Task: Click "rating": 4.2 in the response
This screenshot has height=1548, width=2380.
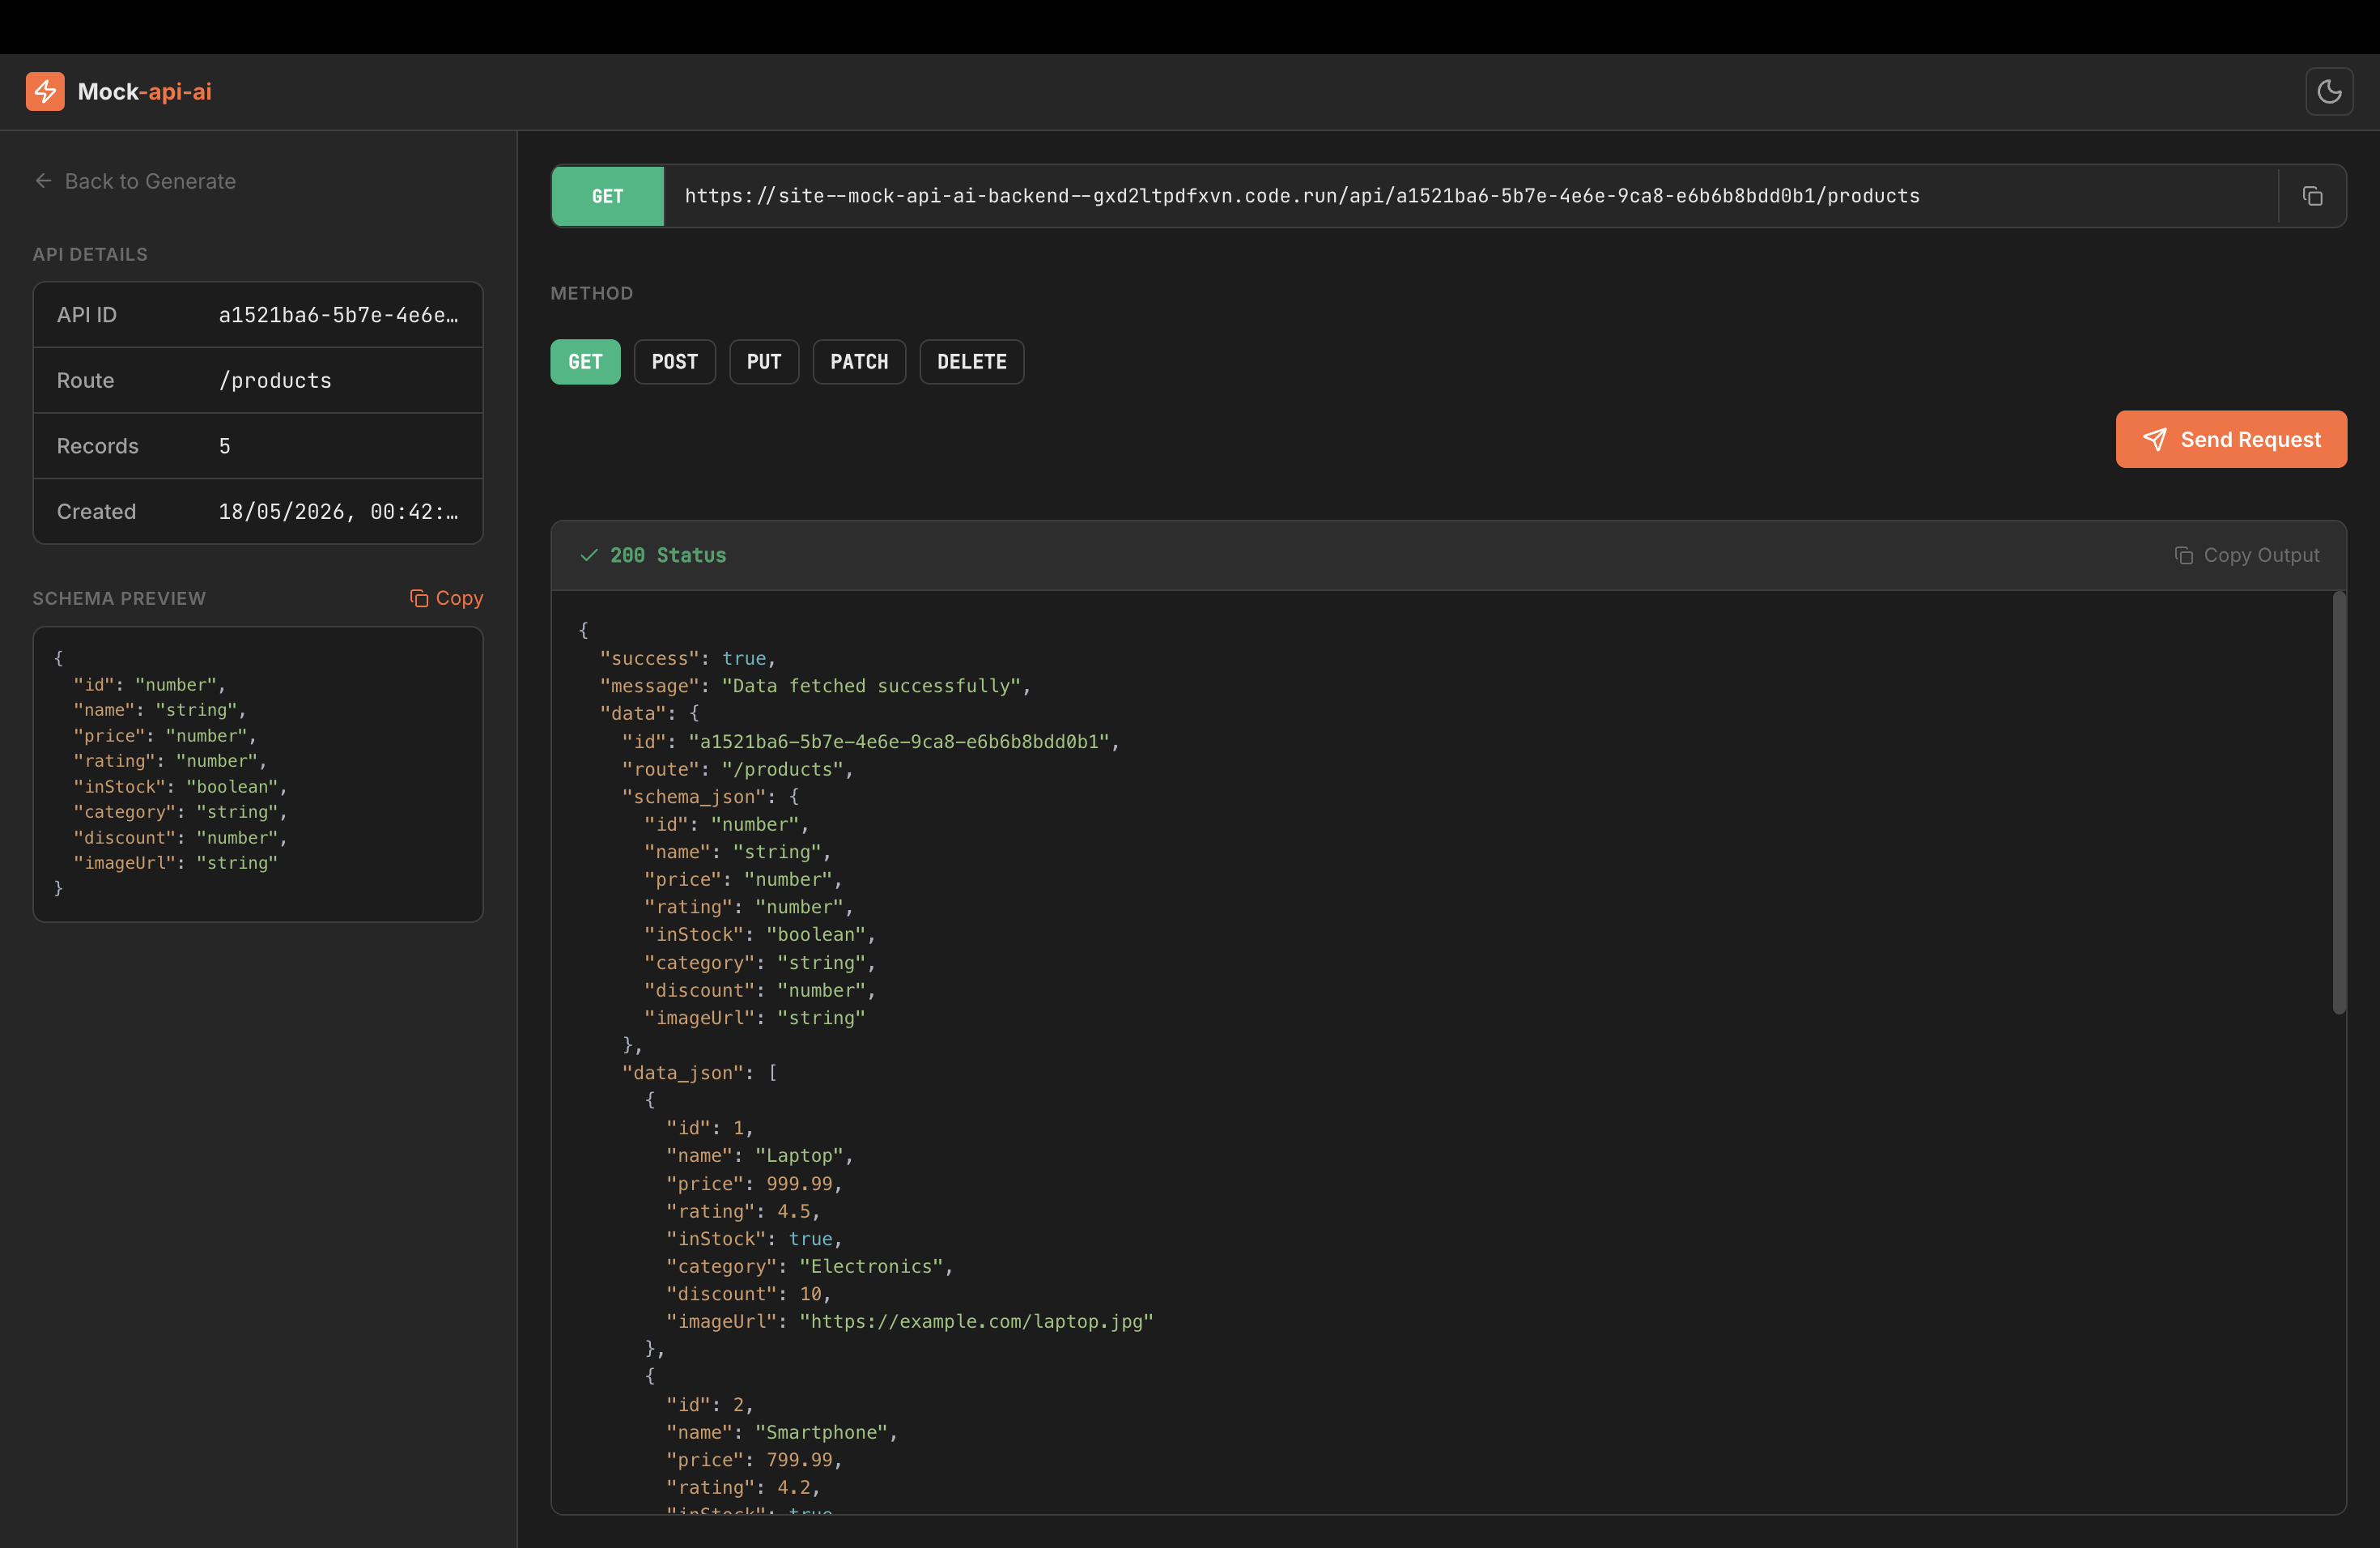Action: pyautogui.click(x=743, y=1487)
